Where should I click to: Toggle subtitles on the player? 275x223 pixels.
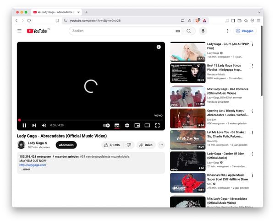click(x=117, y=125)
